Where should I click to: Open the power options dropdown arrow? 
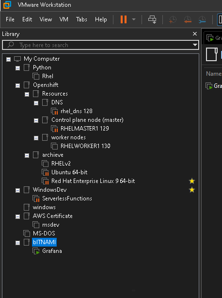134,19
